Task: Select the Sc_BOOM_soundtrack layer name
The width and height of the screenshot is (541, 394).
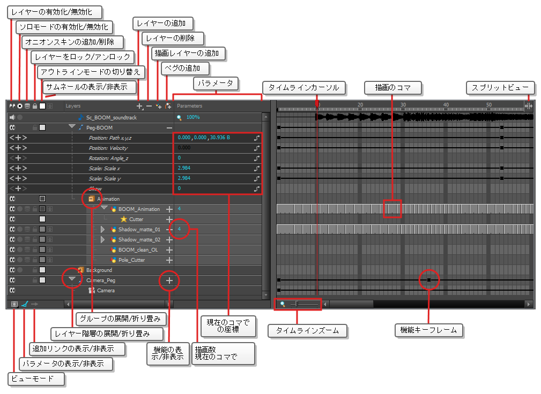Action: point(111,117)
